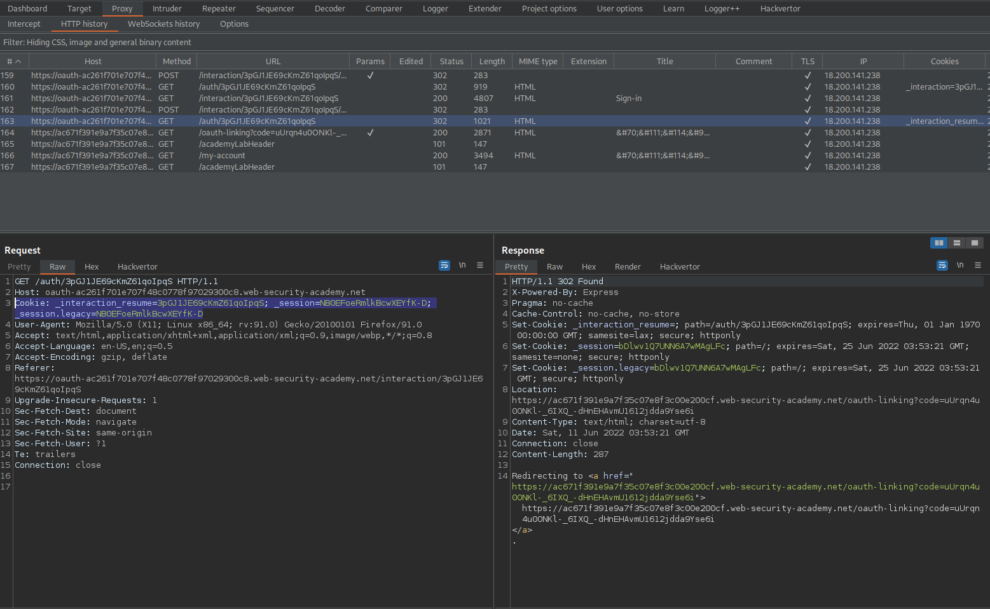Click the _interaction_resume cookie cell in row 163

945,121
